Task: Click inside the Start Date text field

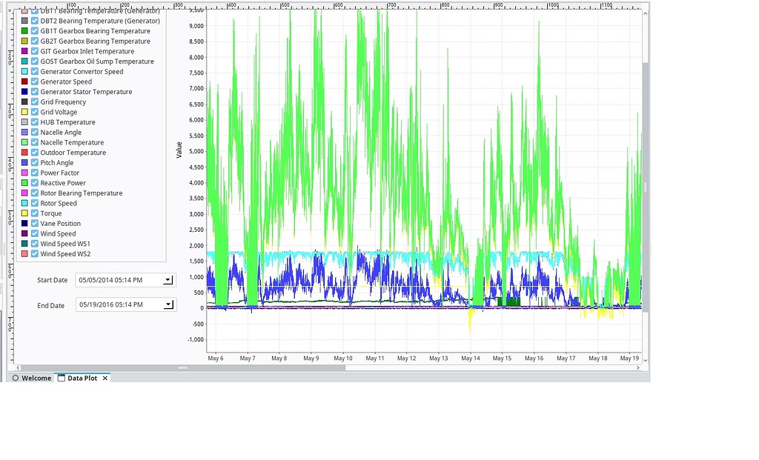Action: 119,279
